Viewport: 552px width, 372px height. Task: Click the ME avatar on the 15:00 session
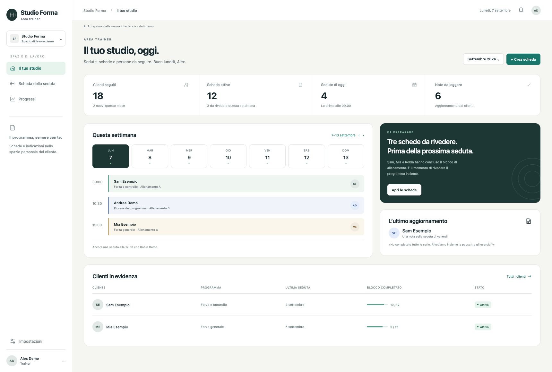point(355,227)
